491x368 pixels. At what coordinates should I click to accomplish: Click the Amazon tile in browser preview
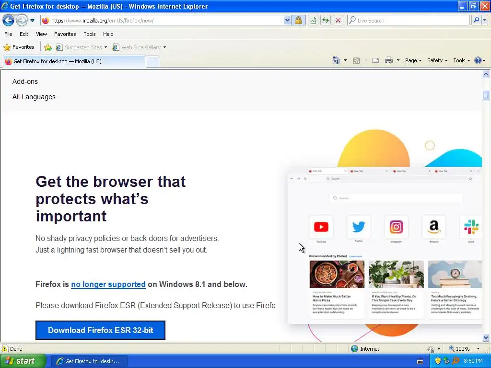(x=433, y=227)
